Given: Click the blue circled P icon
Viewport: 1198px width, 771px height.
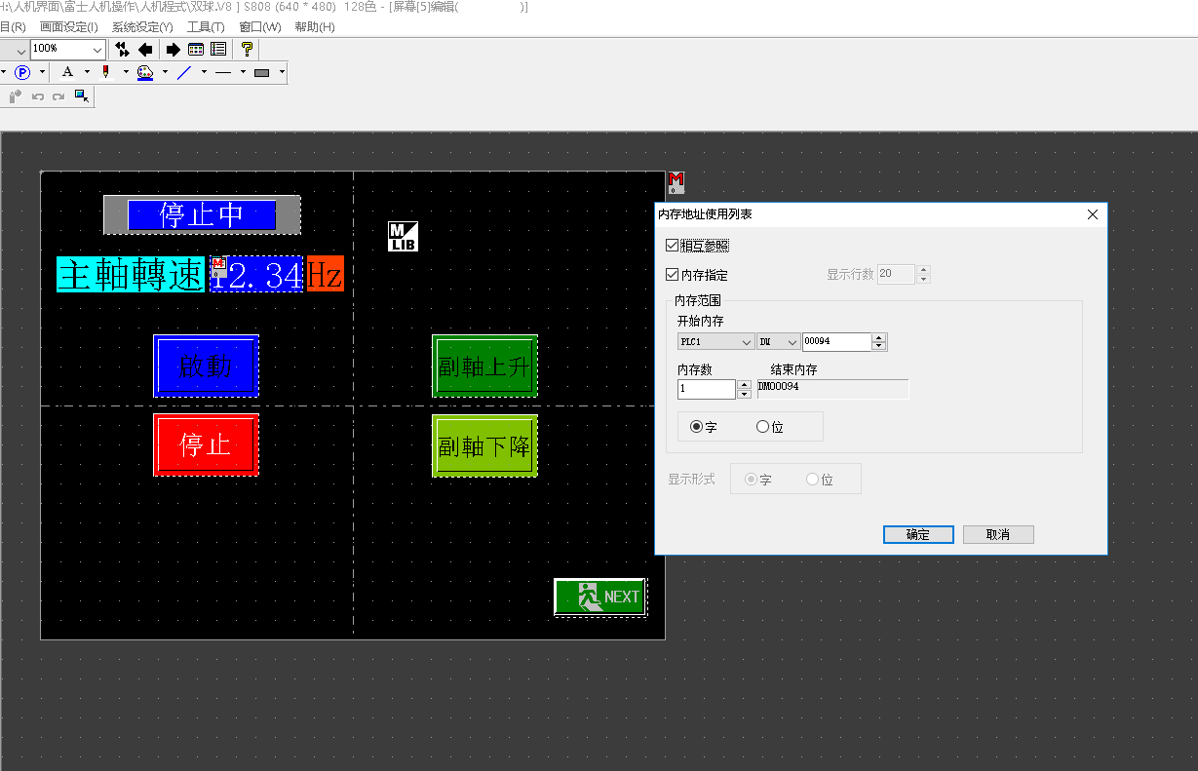Looking at the screenshot, I should click(x=22, y=72).
